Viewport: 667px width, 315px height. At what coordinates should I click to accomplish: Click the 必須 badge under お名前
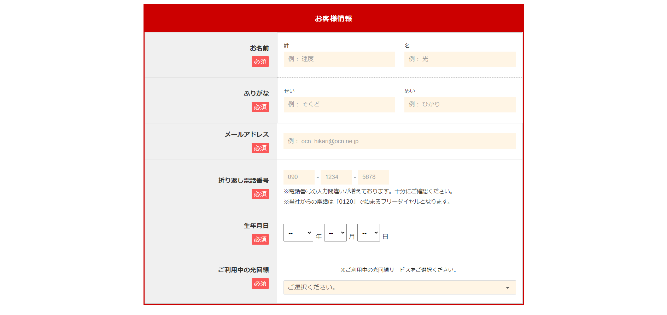[260, 62]
